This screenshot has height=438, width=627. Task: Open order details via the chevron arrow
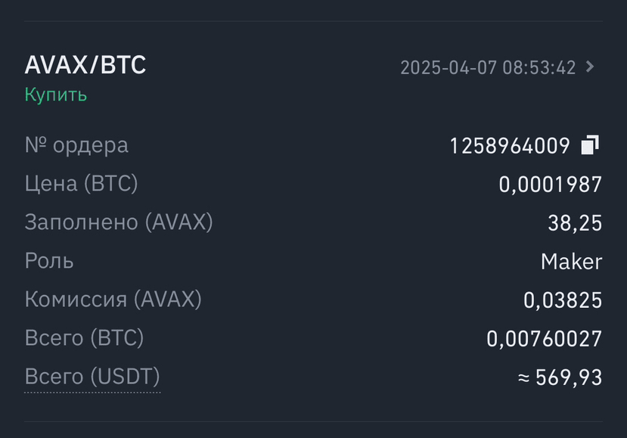591,67
